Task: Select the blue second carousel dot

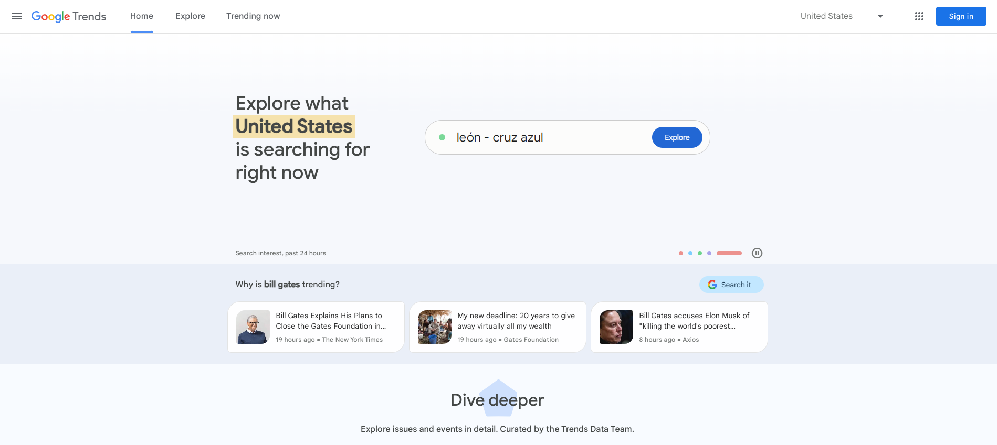Action: pyautogui.click(x=690, y=253)
